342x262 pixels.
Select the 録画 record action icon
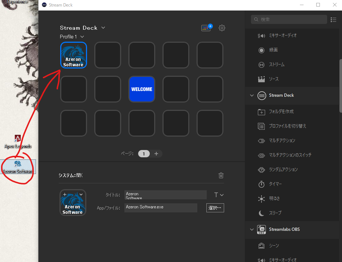[261, 50]
